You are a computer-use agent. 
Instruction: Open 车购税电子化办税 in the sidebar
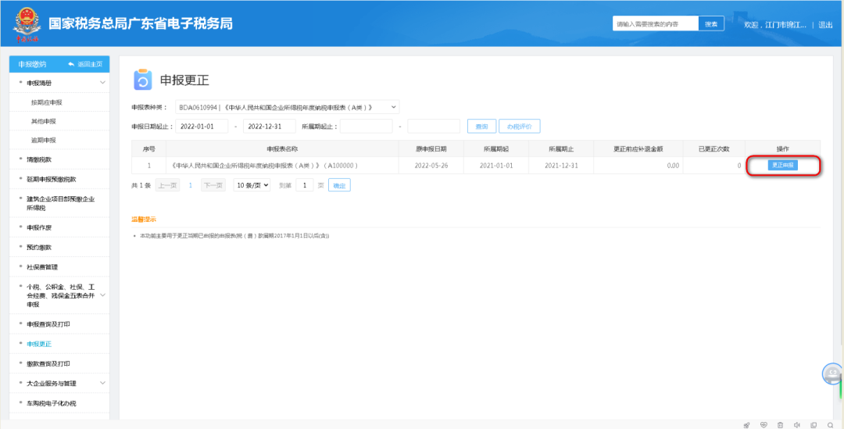(x=51, y=403)
